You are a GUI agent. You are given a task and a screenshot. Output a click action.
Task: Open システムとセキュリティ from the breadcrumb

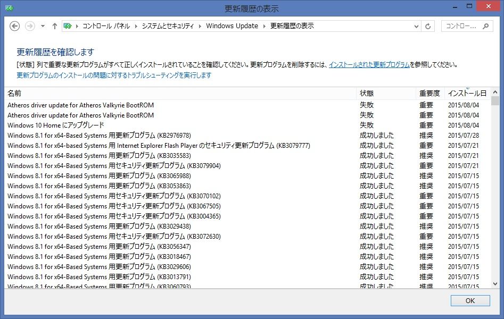coord(168,25)
